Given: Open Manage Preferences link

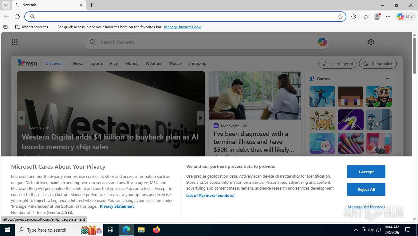Looking at the screenshot, I should click(366, 207).
